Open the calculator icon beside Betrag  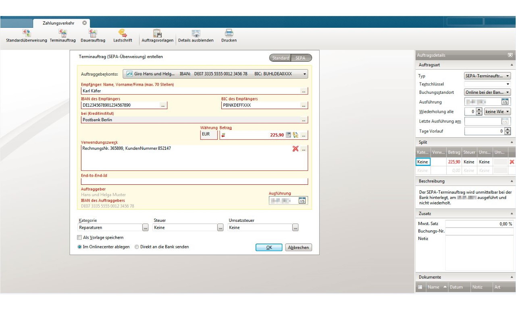pos(288,135)
